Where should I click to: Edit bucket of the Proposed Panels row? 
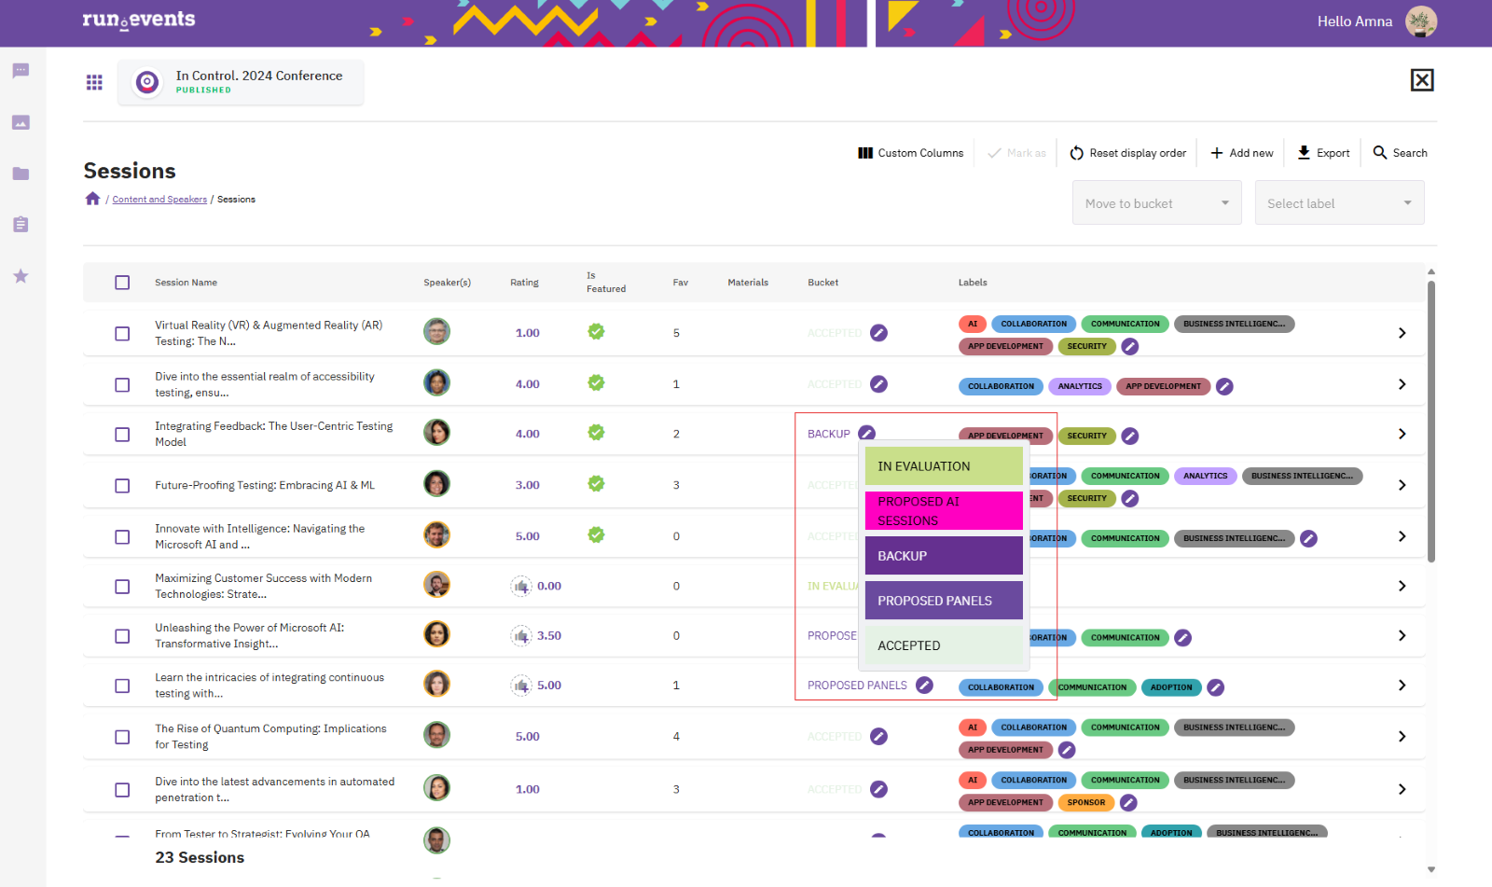924,686
